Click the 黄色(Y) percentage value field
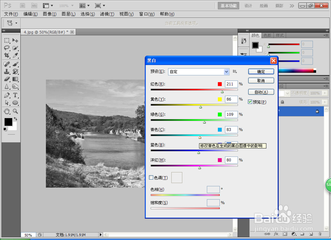331x240 pixels. point(231,99)
